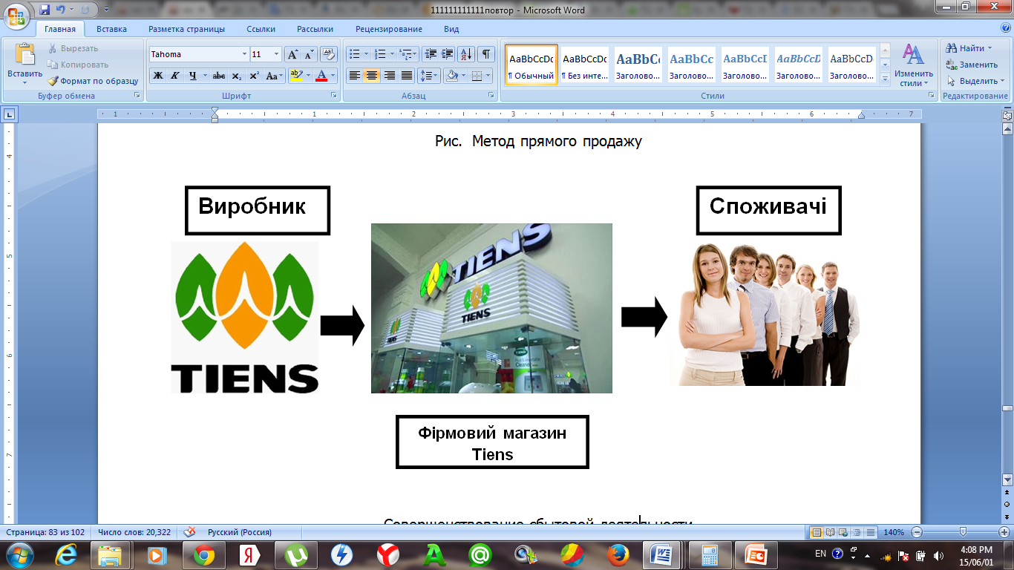Open Change Case (Aa) menu
1014x570 pixels.
[273, 76]
